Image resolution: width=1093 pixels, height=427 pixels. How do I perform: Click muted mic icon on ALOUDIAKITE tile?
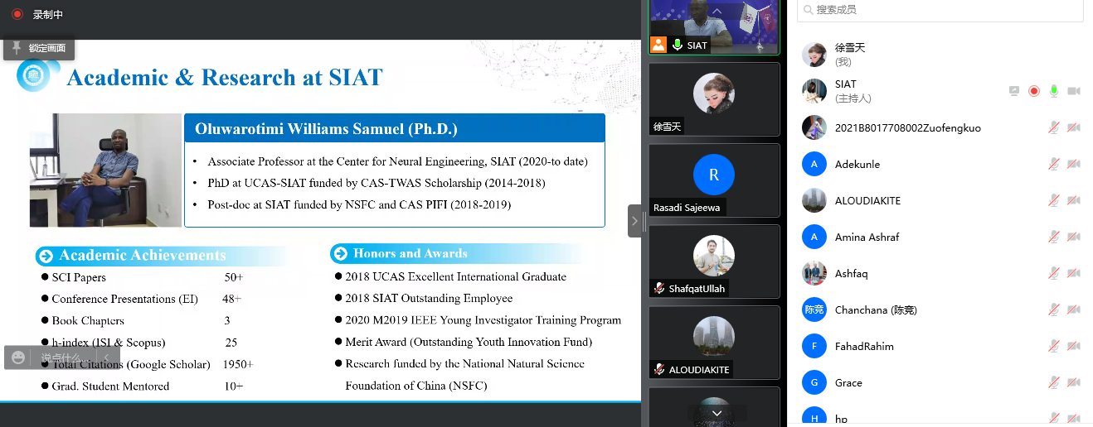pyautogui.click(x=659, y=370)
